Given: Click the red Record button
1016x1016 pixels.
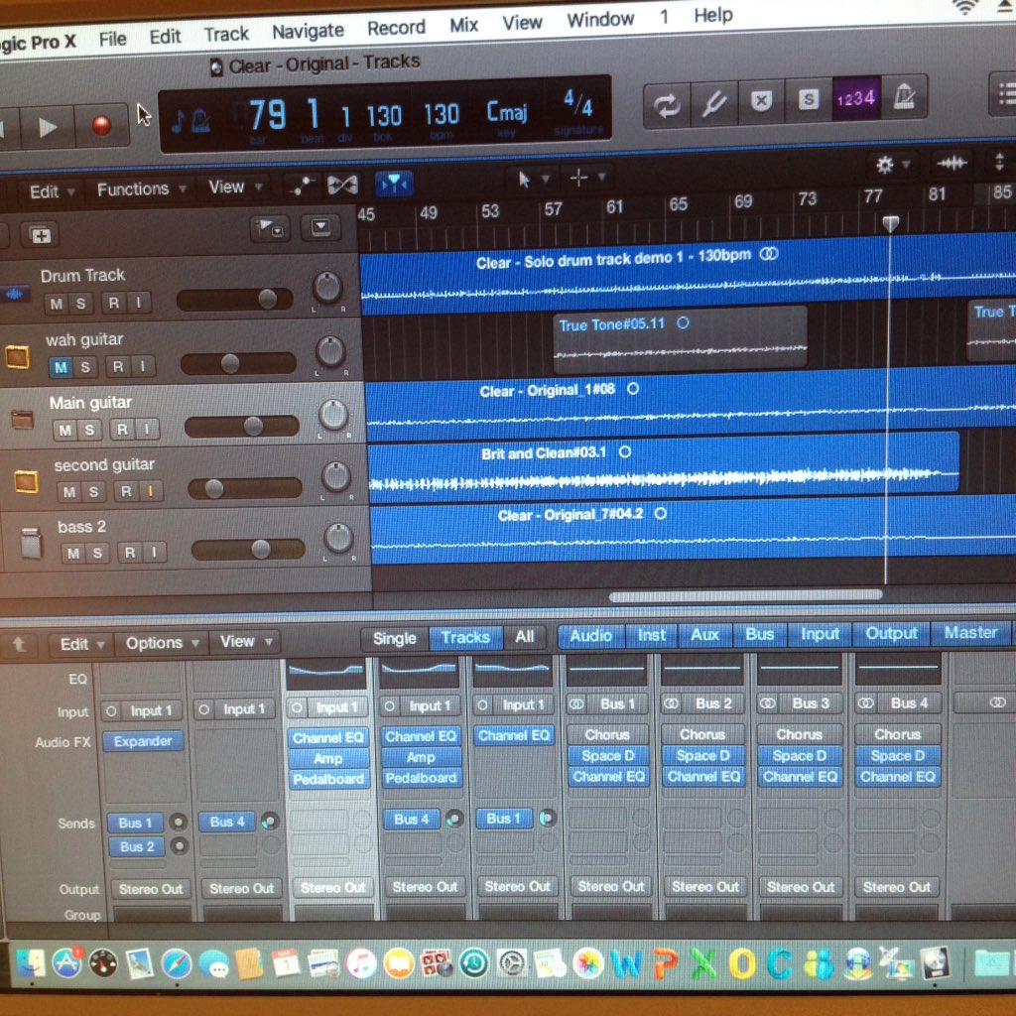Looking at the screenshot, I should [101, 125].
